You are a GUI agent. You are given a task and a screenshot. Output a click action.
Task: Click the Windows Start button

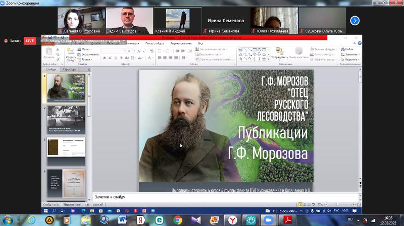click(8, 220)
